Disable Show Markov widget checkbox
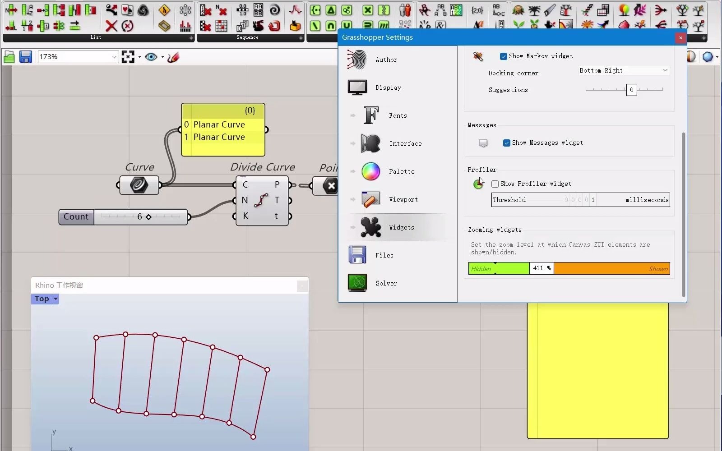This screenshot has height=451, width=722. 503,56
